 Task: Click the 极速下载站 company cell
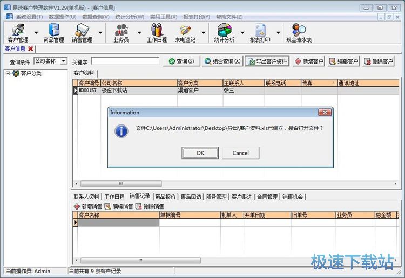[x=139, y=91]
